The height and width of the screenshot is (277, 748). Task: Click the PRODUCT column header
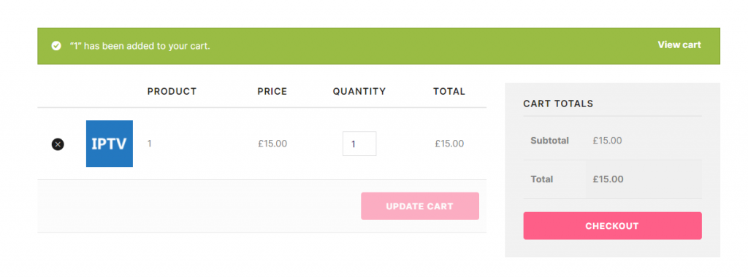pos(172,91)
